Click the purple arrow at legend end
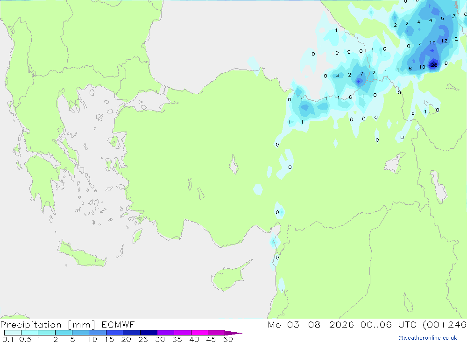 (233, 333)
